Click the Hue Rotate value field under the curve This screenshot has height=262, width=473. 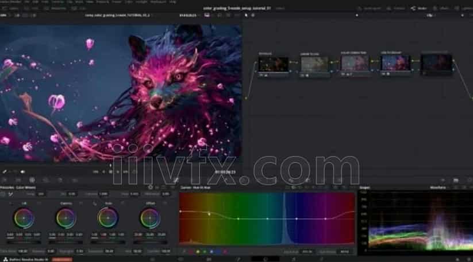[x=344, y=252]
